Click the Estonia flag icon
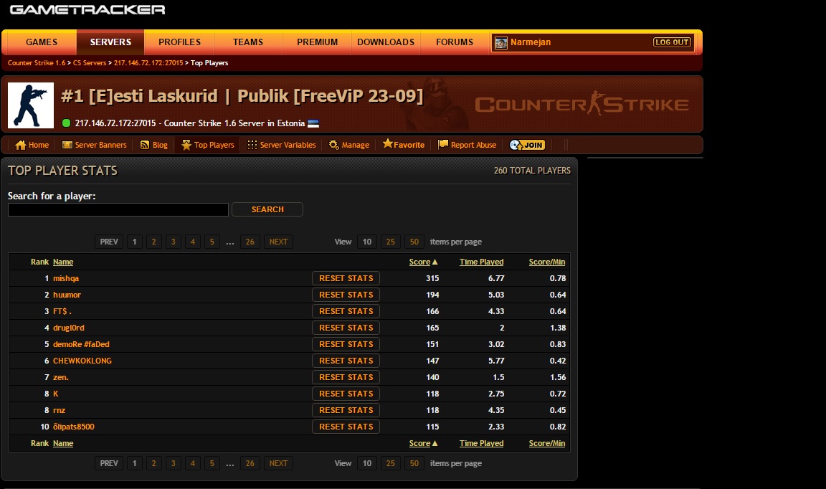 point(313,123)
